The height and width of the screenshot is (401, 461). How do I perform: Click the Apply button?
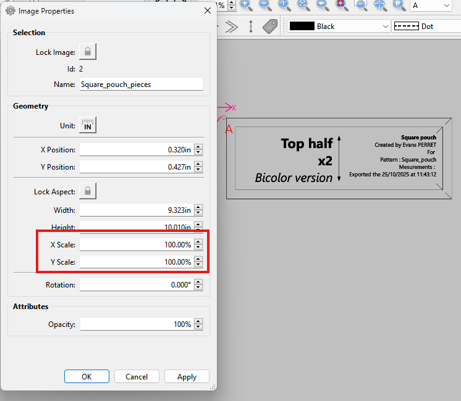[x=187, y=376]
